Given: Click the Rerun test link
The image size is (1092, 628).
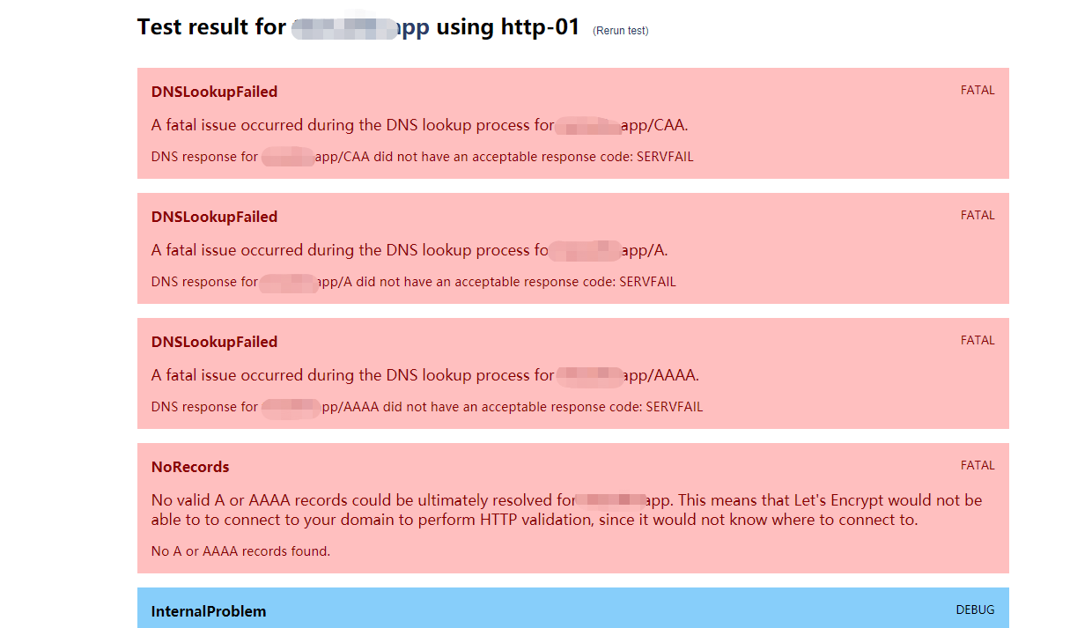Looking at the screenshot, I should point(623,31).
